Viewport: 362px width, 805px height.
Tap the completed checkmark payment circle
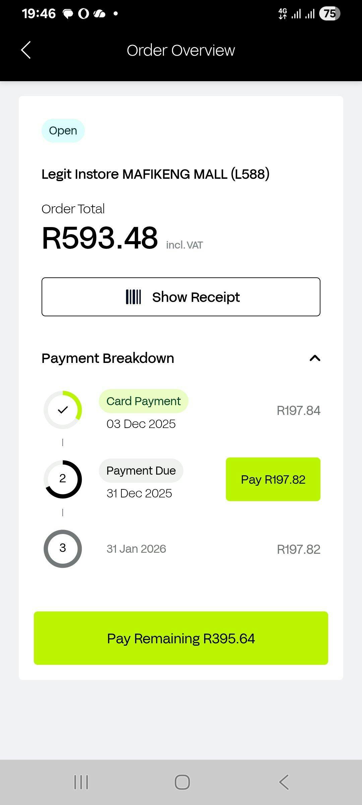coord(63,410)
